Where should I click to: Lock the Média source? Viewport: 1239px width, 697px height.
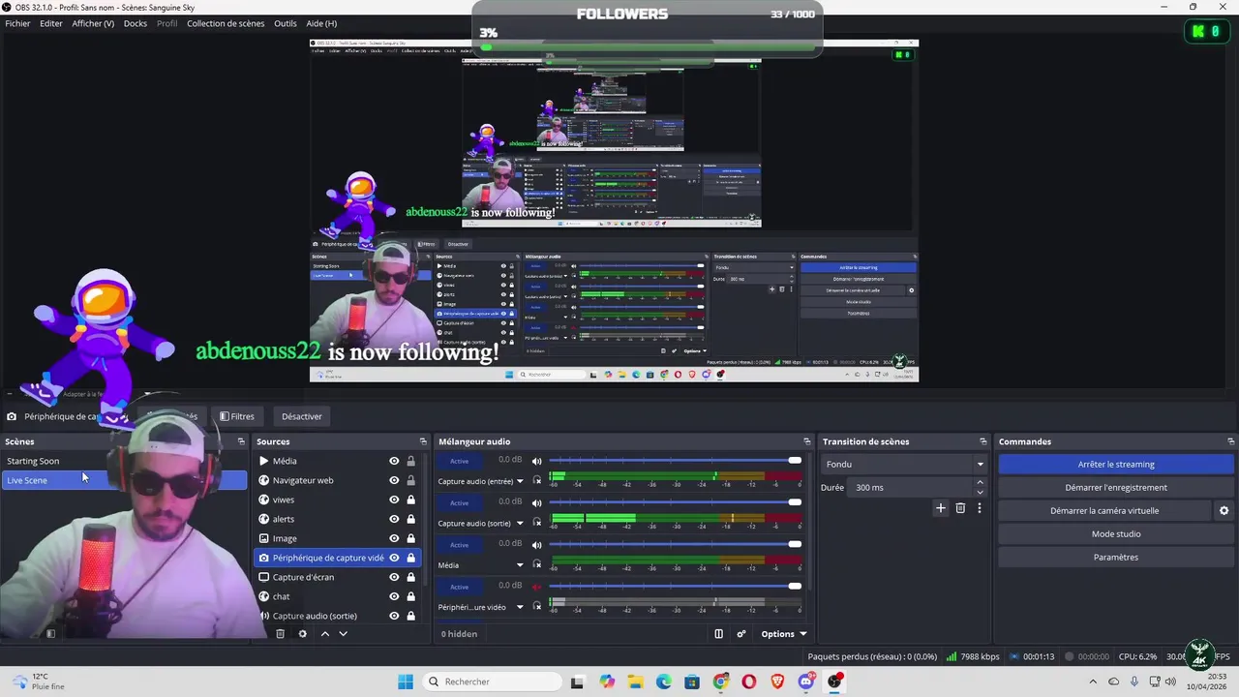tap(410, 462)
